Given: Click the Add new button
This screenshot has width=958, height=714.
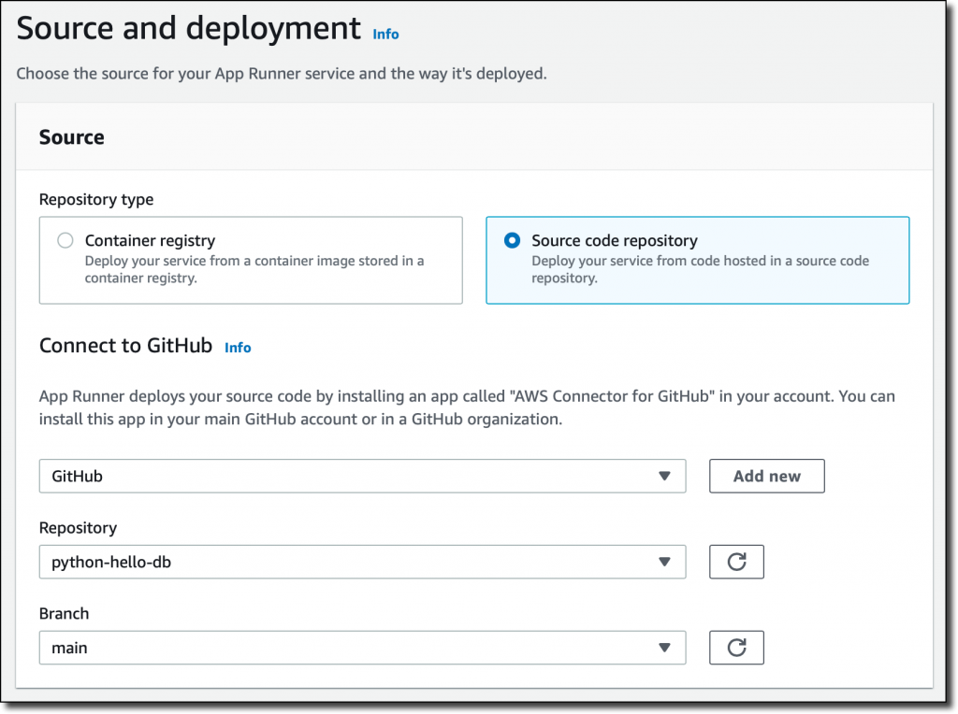Looking at the screenshot, I should click(767, 476).
